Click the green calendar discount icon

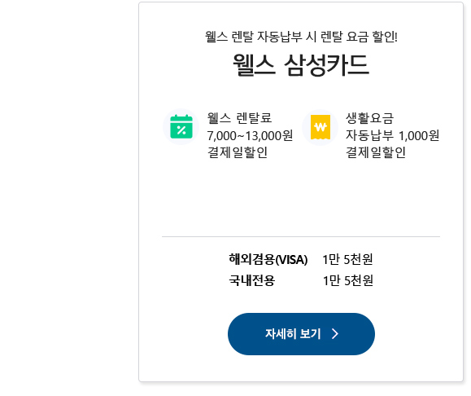coord(181,127)
